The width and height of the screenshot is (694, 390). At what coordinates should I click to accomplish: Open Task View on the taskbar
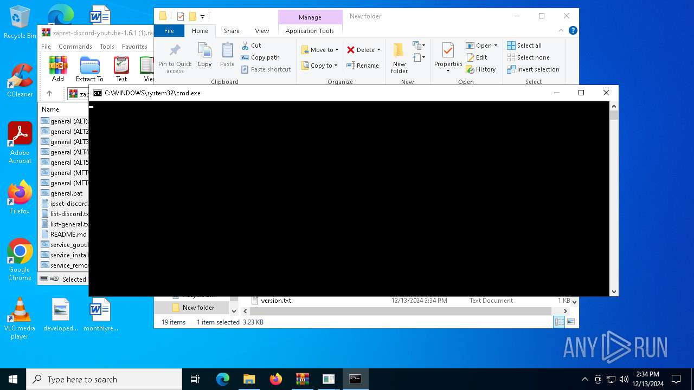point(195,379)
